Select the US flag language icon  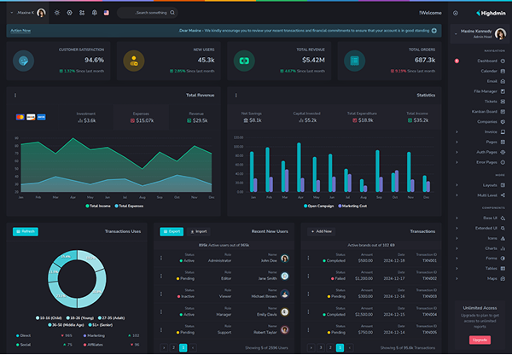107,13
